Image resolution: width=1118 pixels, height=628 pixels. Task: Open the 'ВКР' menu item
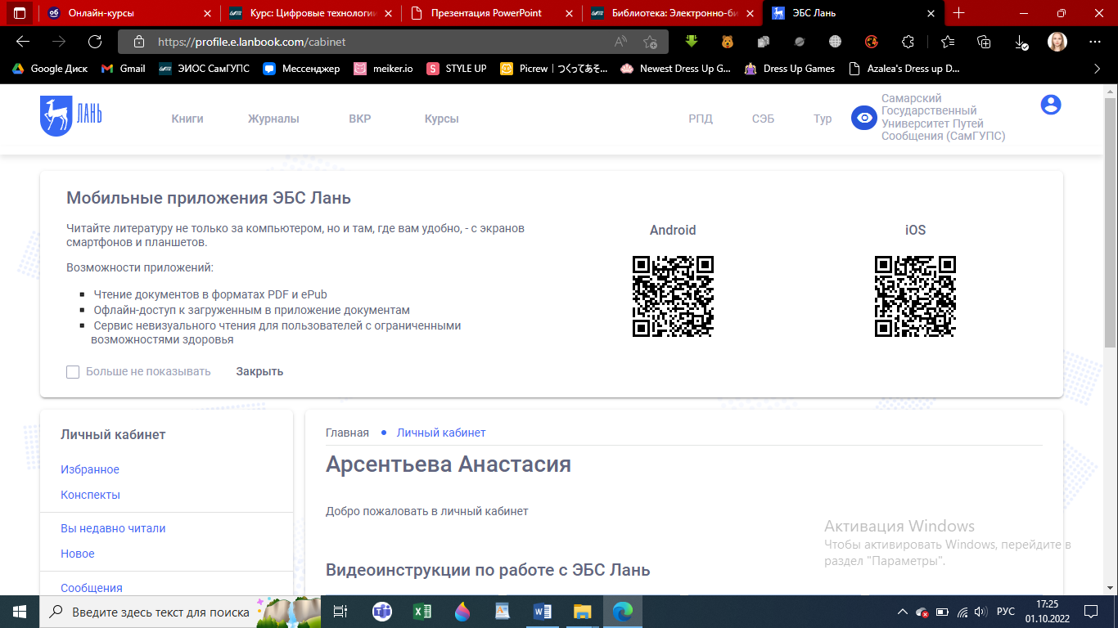(x=359, y=119)
